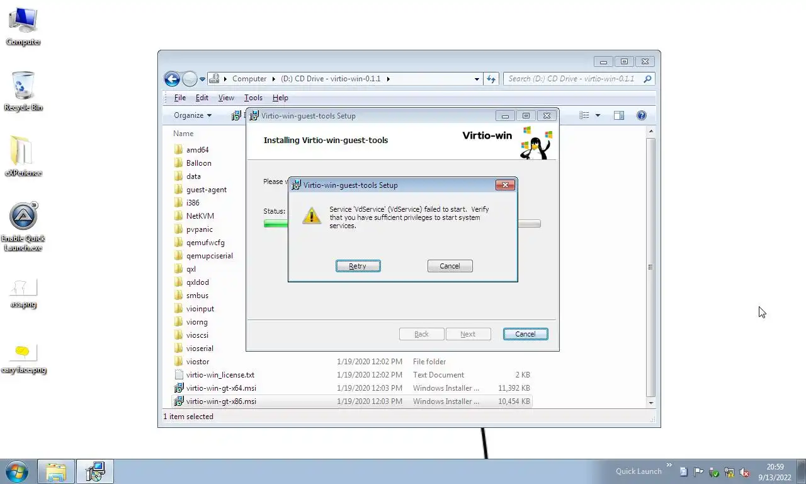The image size is (806, 484).
Task: Go back in Explorer navigation
Action: [x=172, y=79]
